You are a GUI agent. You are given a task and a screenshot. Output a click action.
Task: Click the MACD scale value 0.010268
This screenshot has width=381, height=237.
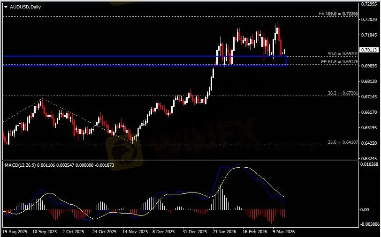click(370, 164)
